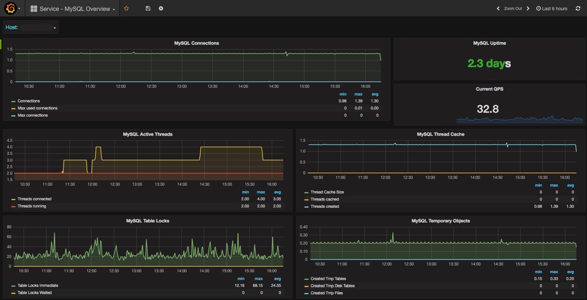The width and height of the screenshot is (587, 300).
Task: Shift time range back with left chevron
Action: [x=498, y=9]
